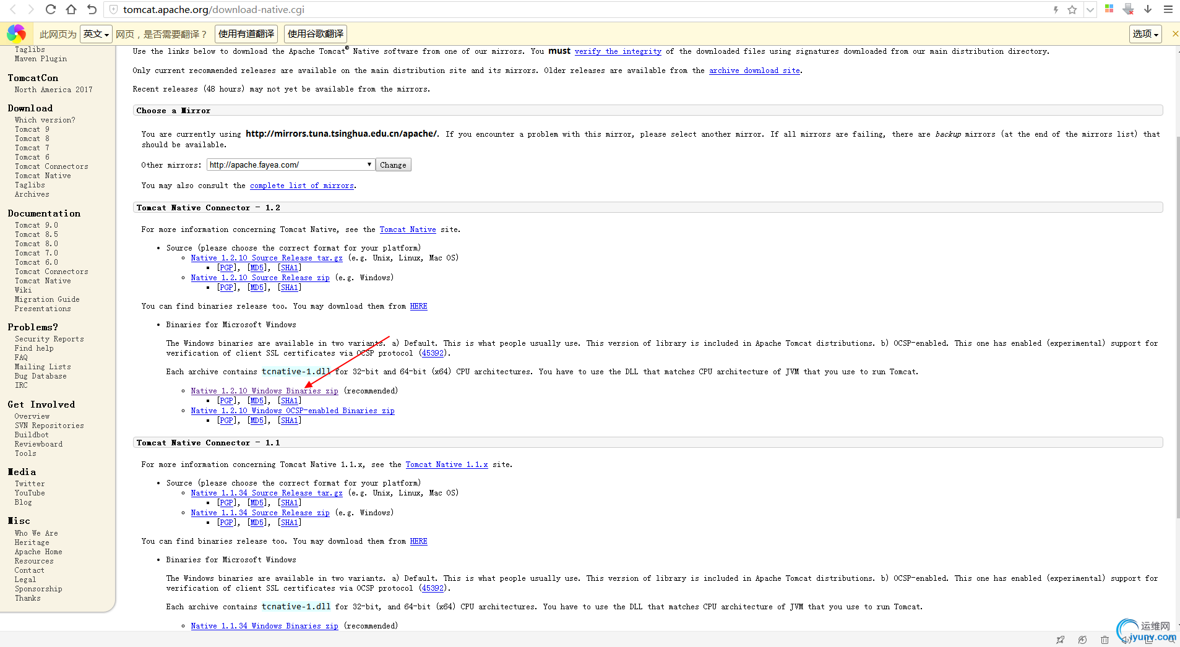The width and height of the screenshot is (1180, 647).
Task: Download Native 1.2.10 Windows Binaries zip
Action: click(x=264, y=391)
